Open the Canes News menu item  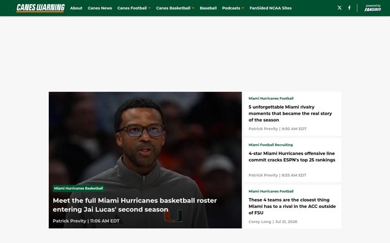pyautogui.click(x=100, y=8)
